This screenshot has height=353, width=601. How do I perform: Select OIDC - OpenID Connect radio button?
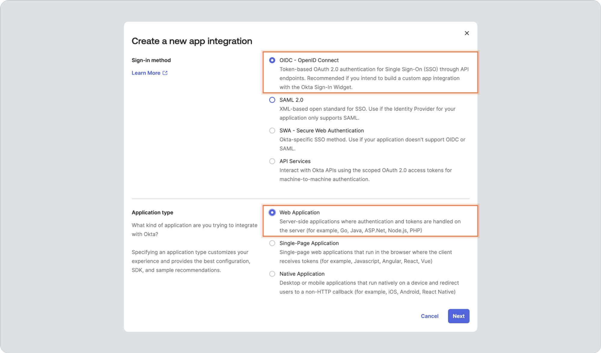pos(272,60)
